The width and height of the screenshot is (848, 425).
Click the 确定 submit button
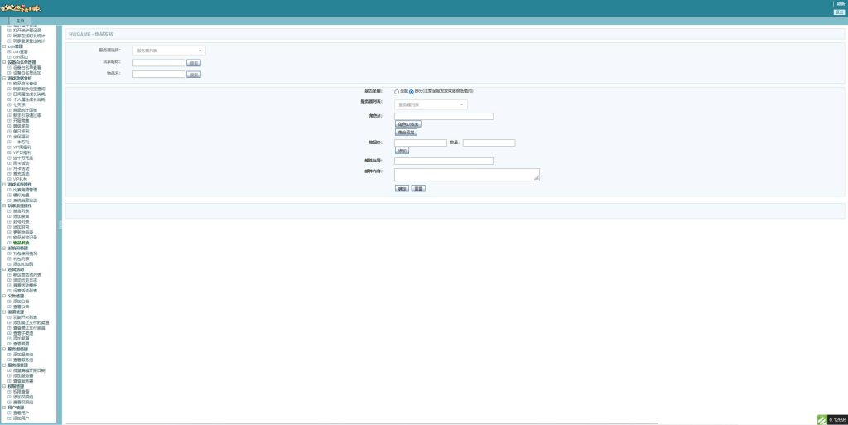402,188
